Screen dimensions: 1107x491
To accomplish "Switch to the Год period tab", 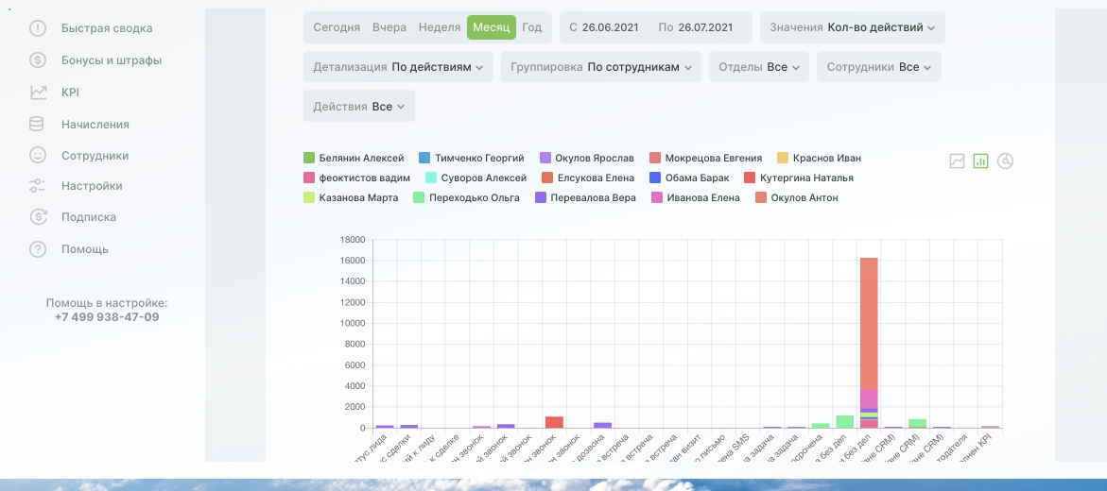I will pos(532,27).
